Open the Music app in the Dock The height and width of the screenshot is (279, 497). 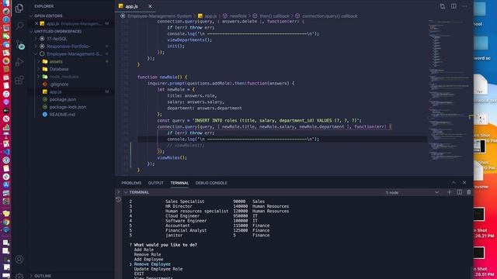[6, 94]
